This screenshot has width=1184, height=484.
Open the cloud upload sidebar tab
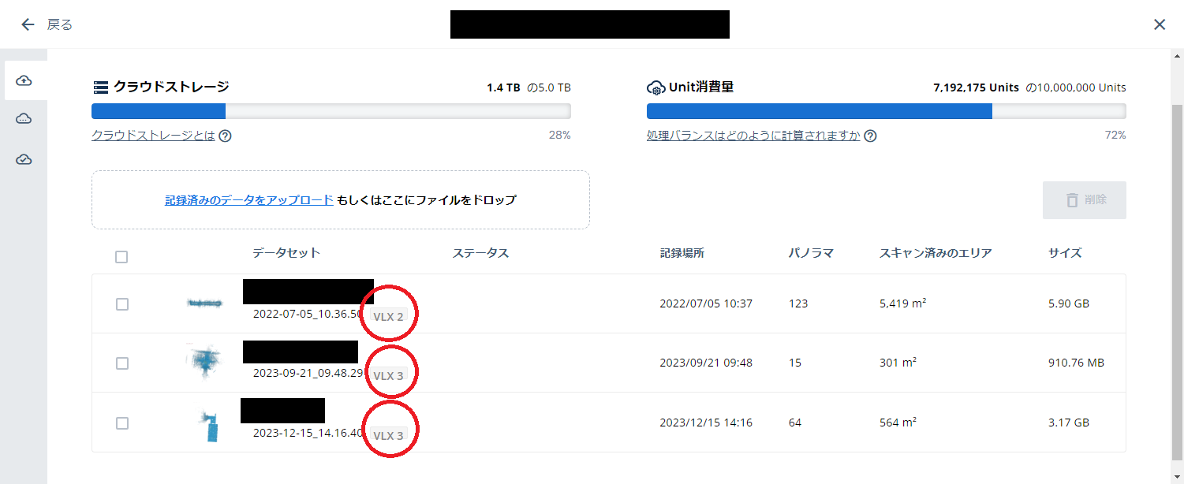24,80
